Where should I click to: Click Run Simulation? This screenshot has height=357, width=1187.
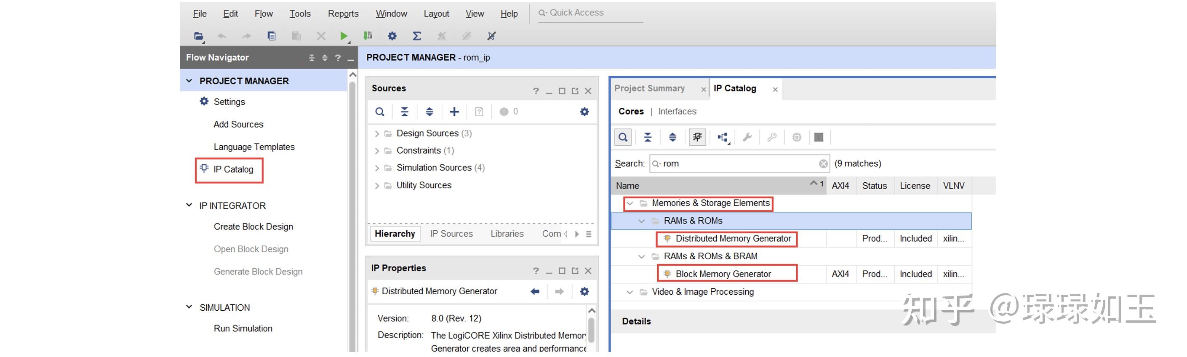[x=243, y=329]
